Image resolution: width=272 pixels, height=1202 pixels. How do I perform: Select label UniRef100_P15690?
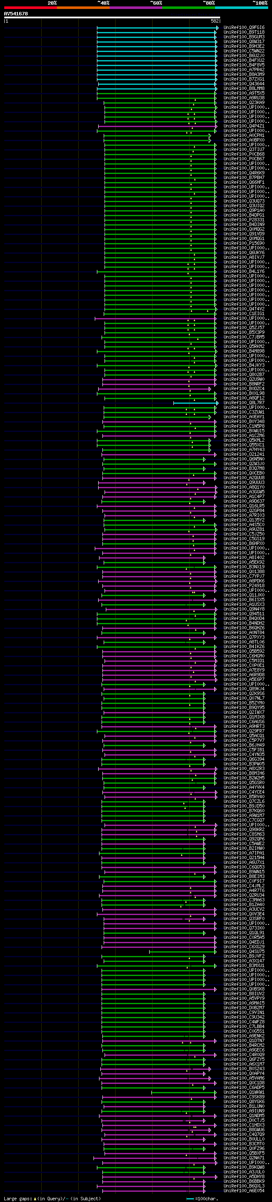(x=244, y=243)
